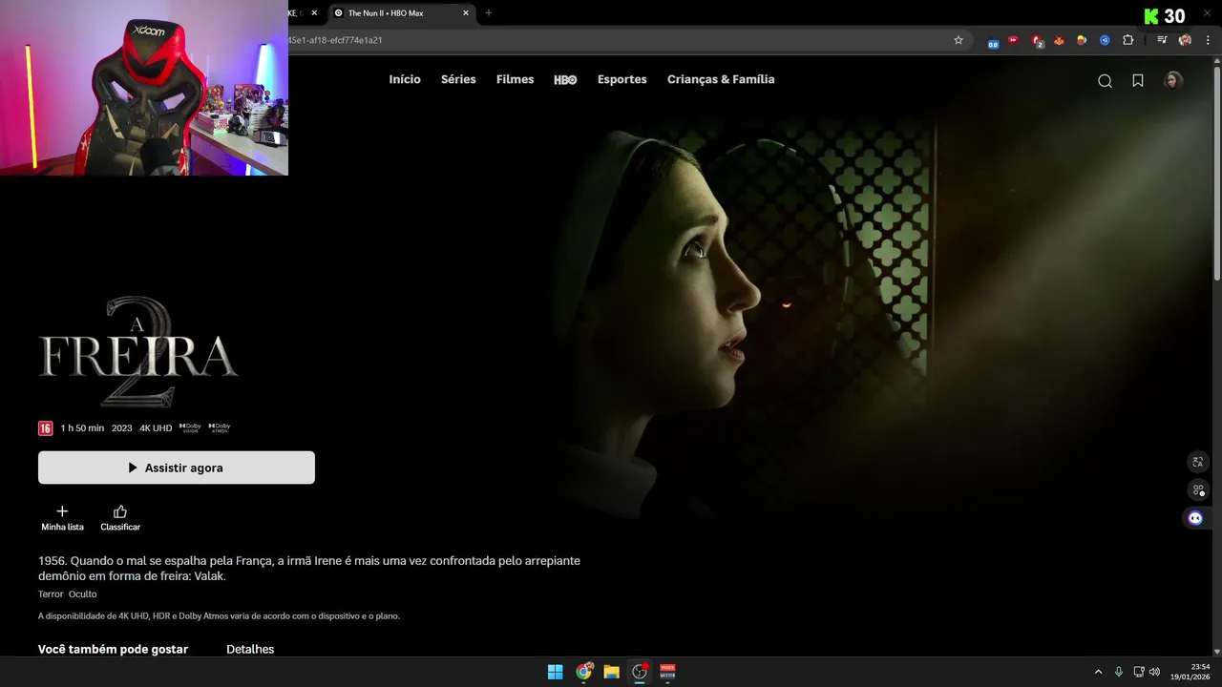Click the 4K UHD quality label

156,428
